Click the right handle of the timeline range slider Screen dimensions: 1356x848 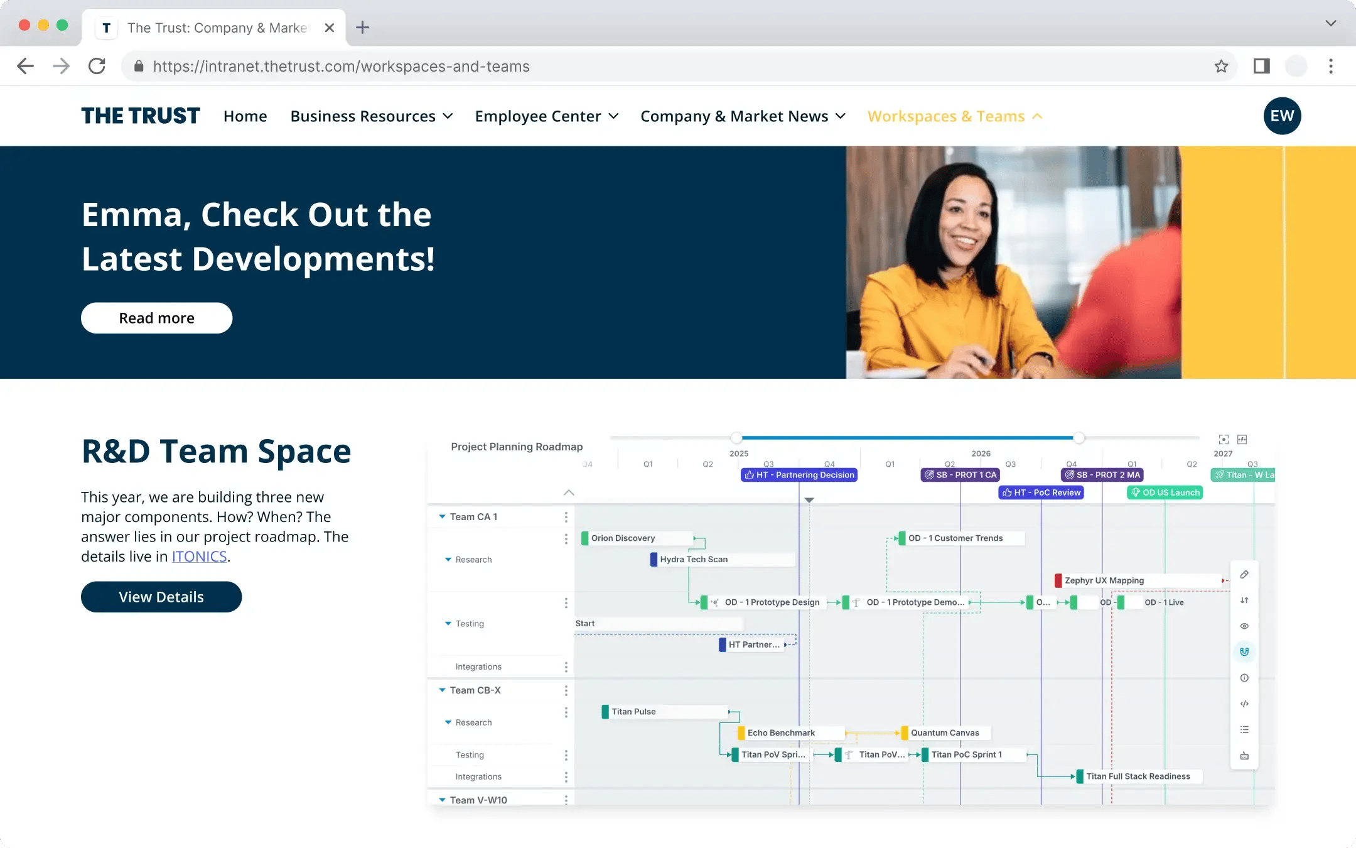click(1079, 438)
